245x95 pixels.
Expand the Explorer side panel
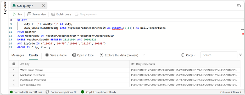click(x=5, y=8)
